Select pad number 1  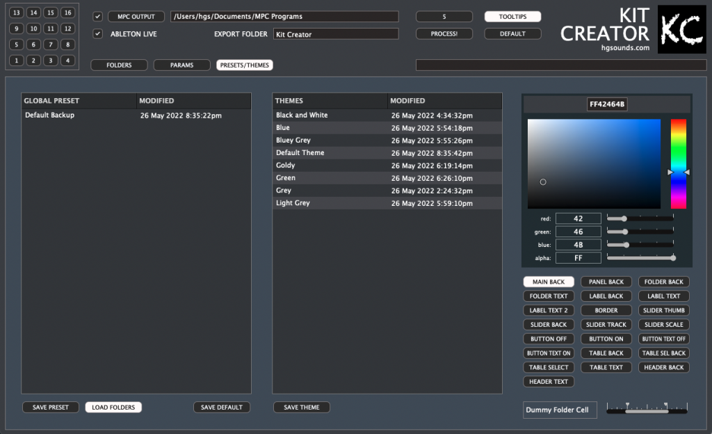coord(17,61)
